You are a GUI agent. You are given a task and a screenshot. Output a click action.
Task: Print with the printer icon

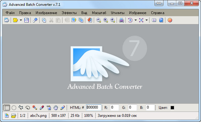coord(121,20)
